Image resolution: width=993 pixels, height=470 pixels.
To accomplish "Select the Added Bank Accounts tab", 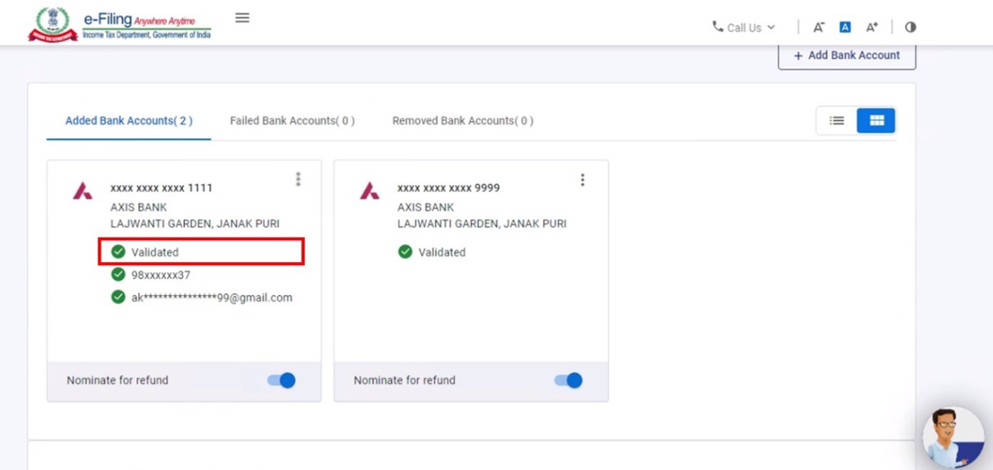I will click(x=129, y=121).
